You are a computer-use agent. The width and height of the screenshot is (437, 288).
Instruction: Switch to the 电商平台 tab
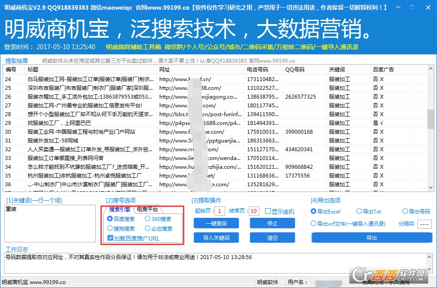coord(147,209)
